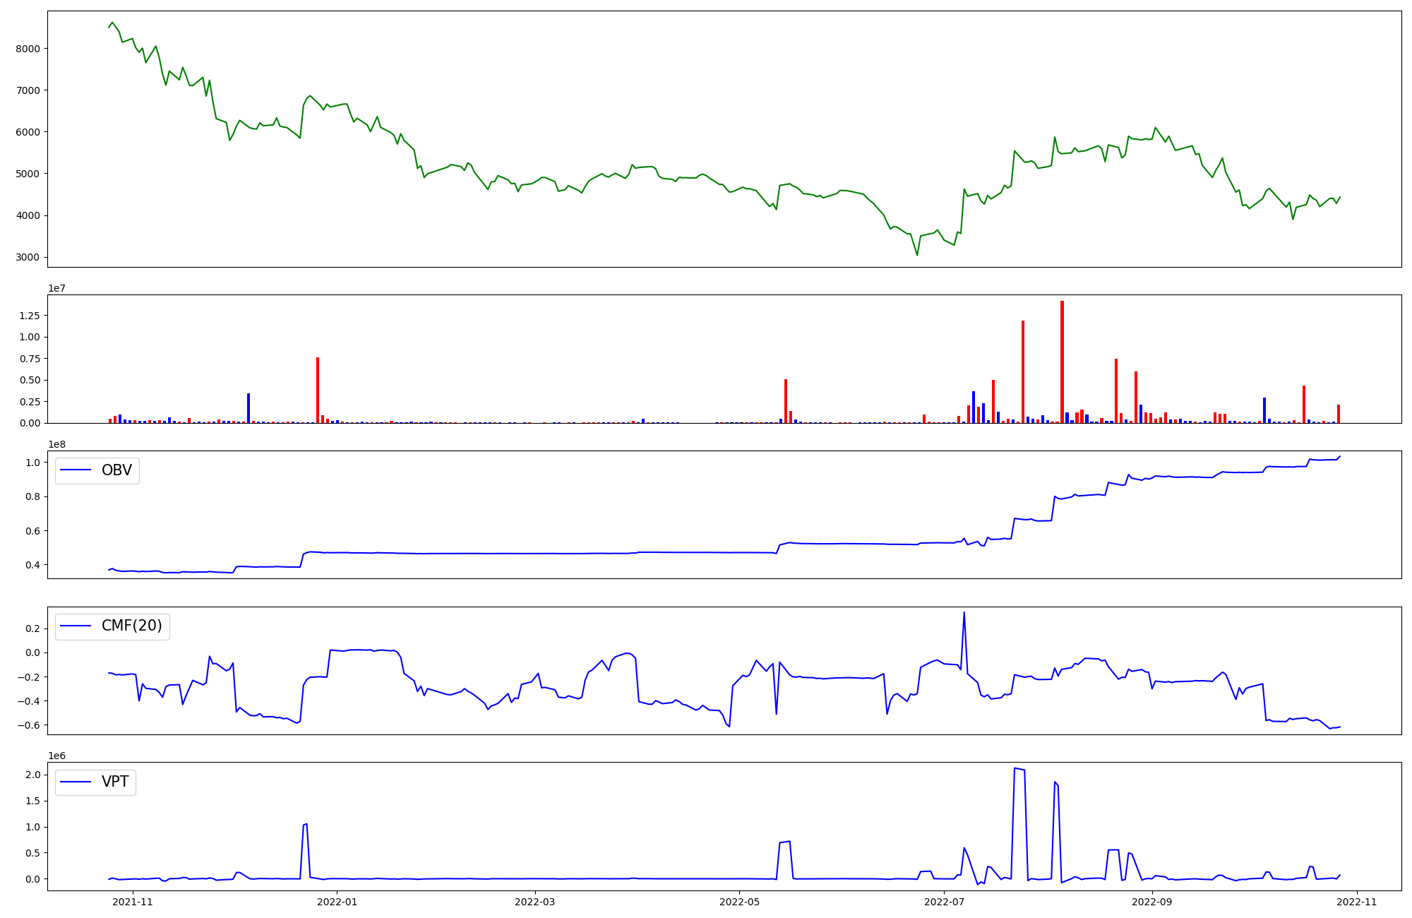
Task: Click the 2021-11 x-axis date label
Action: (x=133, y=902)
